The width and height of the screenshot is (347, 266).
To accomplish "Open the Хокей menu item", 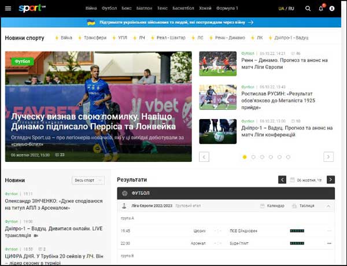I will [205, 9].
